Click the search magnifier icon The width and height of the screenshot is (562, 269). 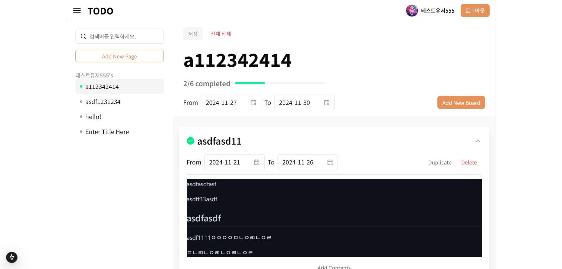coord(83,36)
